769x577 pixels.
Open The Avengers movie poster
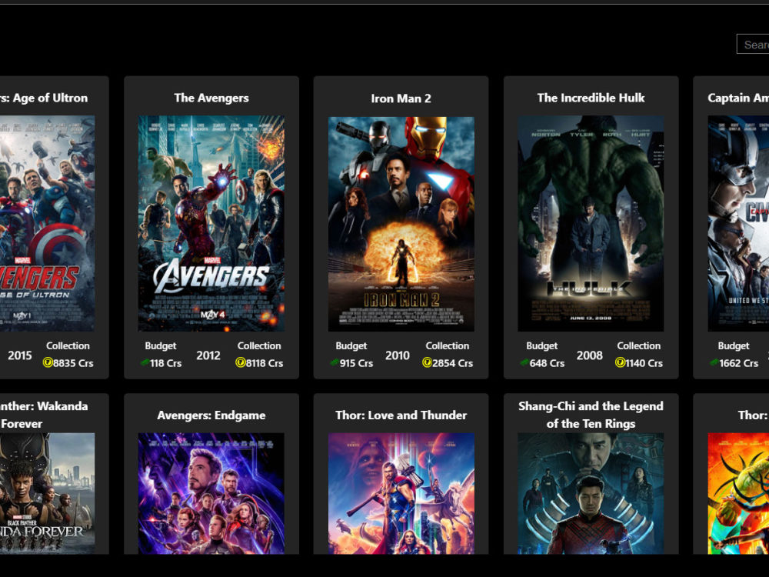(x=211, y=223)
